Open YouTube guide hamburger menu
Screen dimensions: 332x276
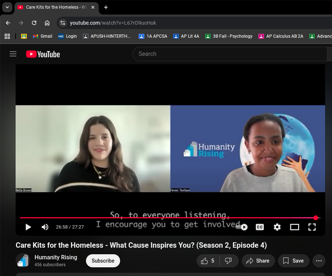(x=13, y=54)
